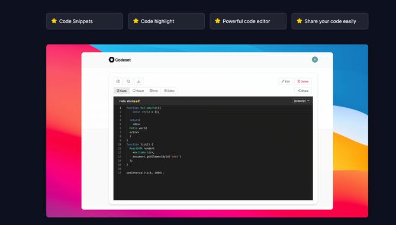
Task: Click the function tick() code line
Action: (x=140, y=144)
